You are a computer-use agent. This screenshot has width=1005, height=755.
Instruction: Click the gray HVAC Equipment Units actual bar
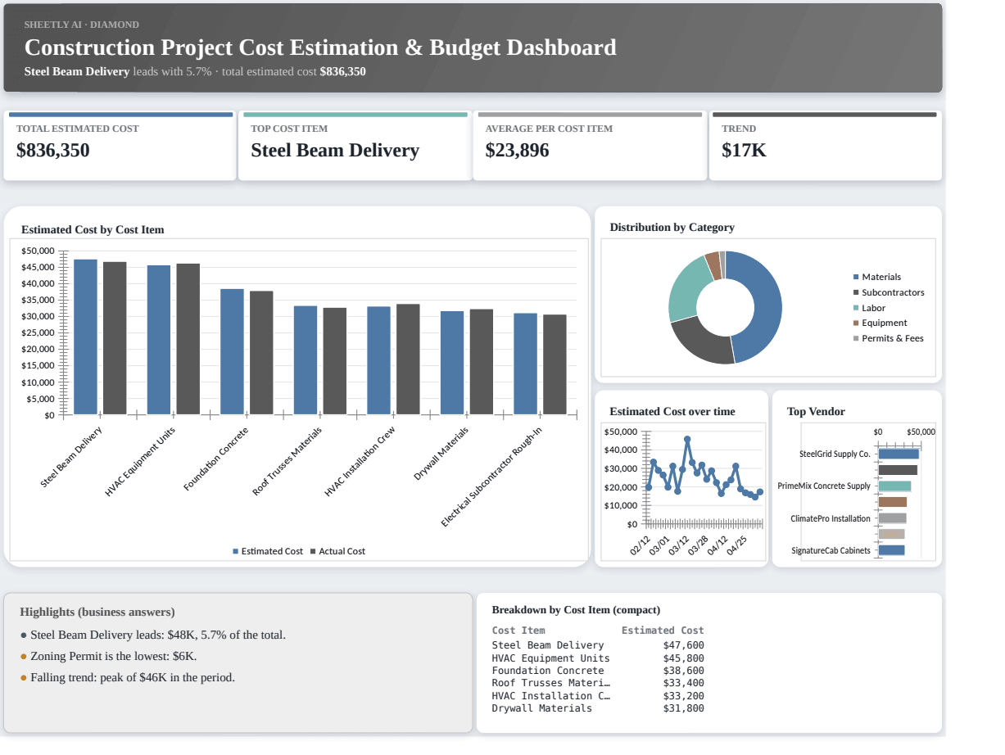pos(188,339)
